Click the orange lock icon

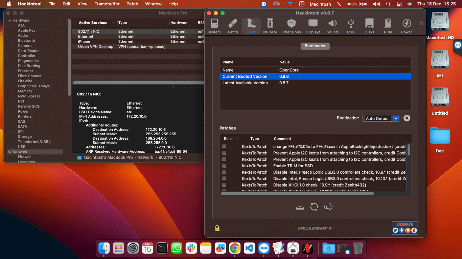tap(217, 228)
